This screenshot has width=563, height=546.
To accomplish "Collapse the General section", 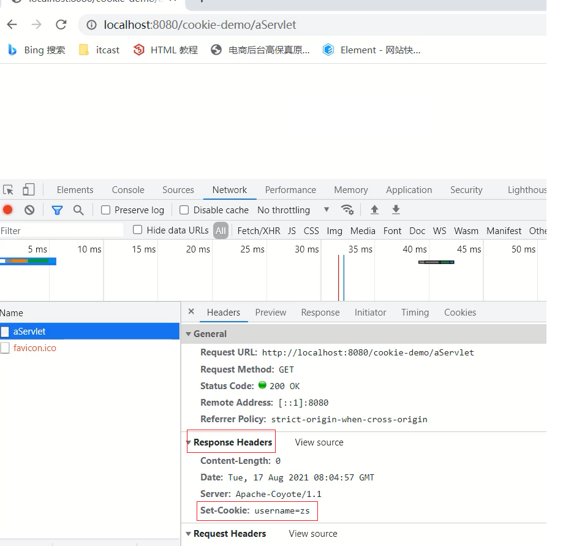I will (x=188, y=334).
